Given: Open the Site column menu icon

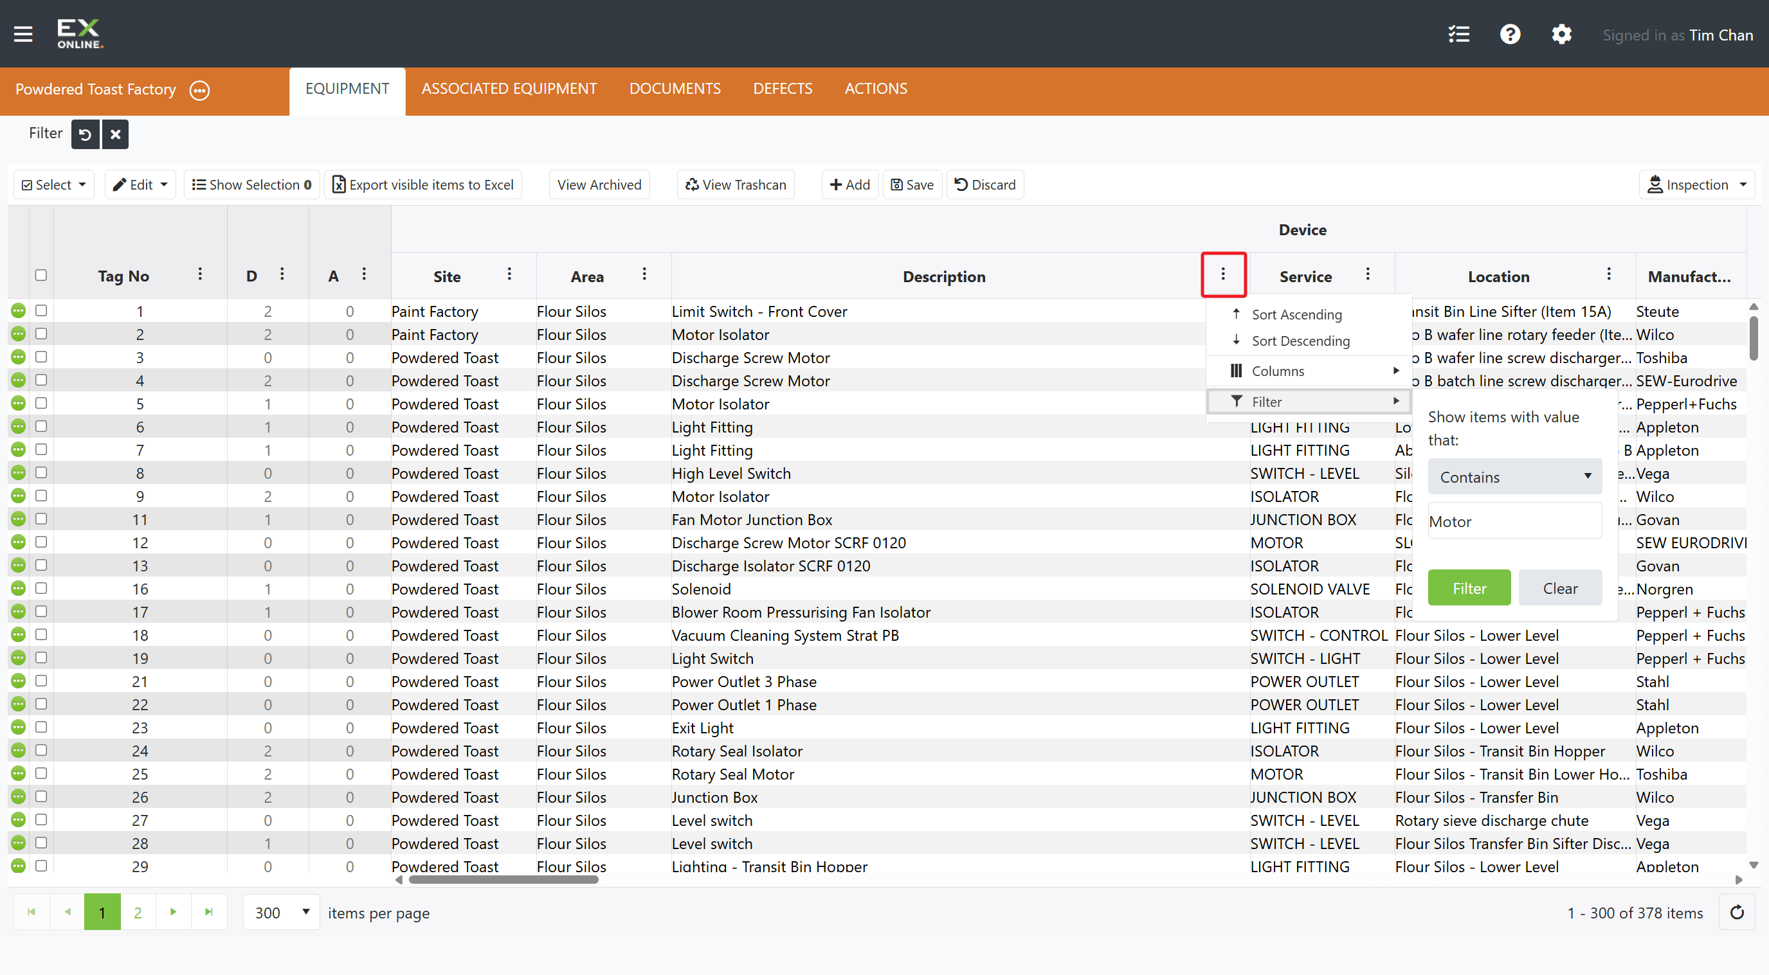Looking at the screenshot, I should [x=509, y=274].
